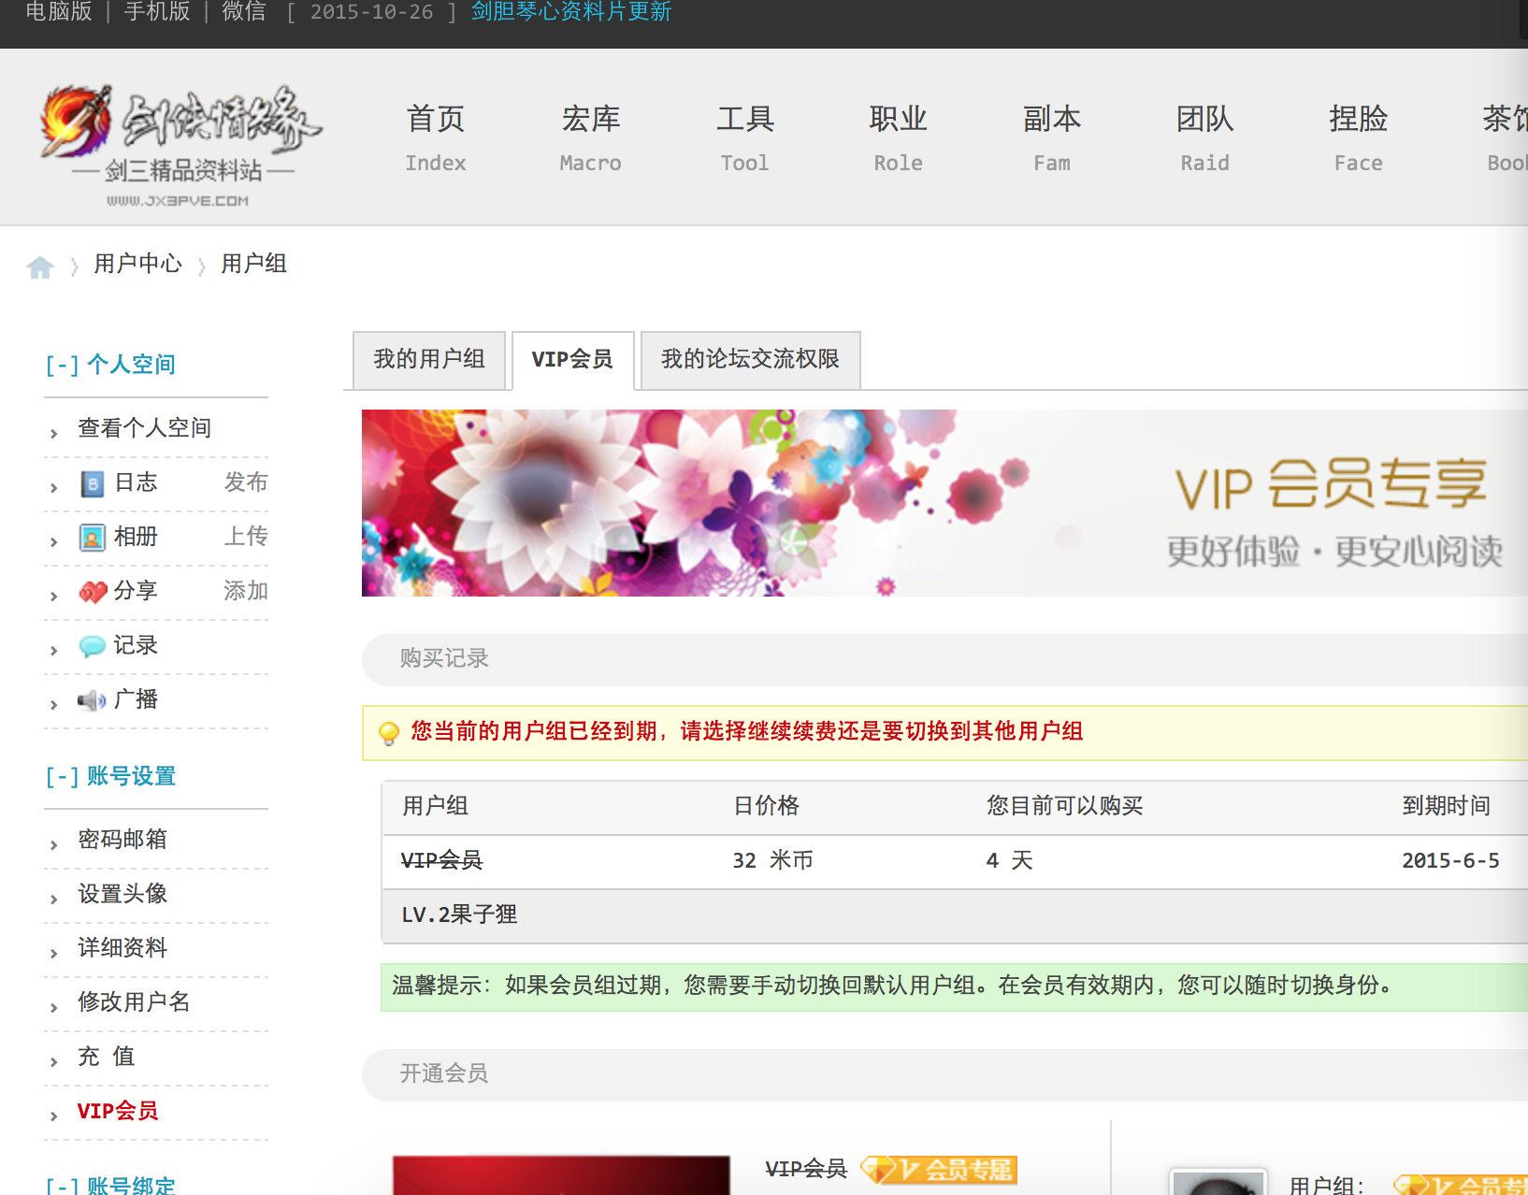This screenshot has height=1195, width=1528.
Task: Open the 我的论坛交流权限 tab
Action: (750, 359)
